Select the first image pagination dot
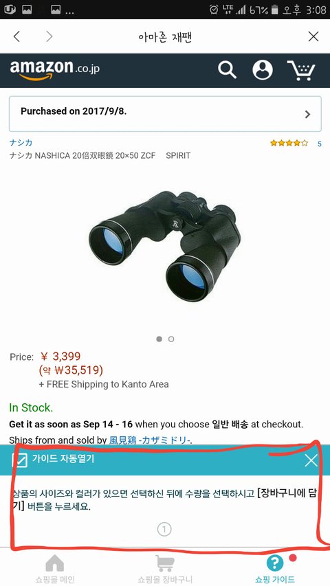 [159, 339]
